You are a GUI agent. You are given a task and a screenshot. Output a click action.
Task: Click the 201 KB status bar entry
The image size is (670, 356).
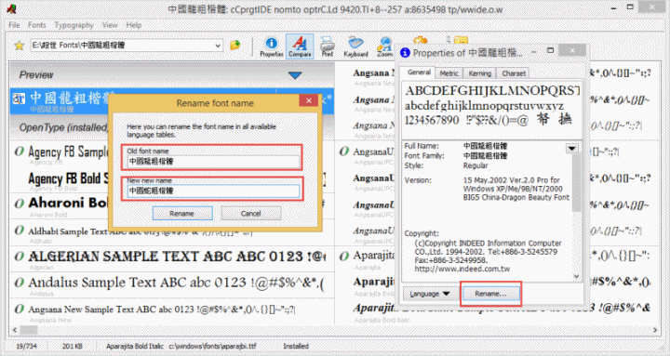73,346
